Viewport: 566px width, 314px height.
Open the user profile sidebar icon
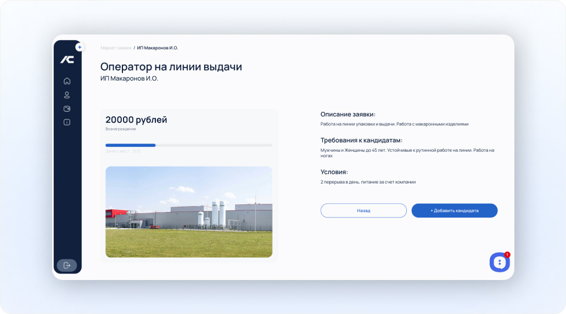67,95
